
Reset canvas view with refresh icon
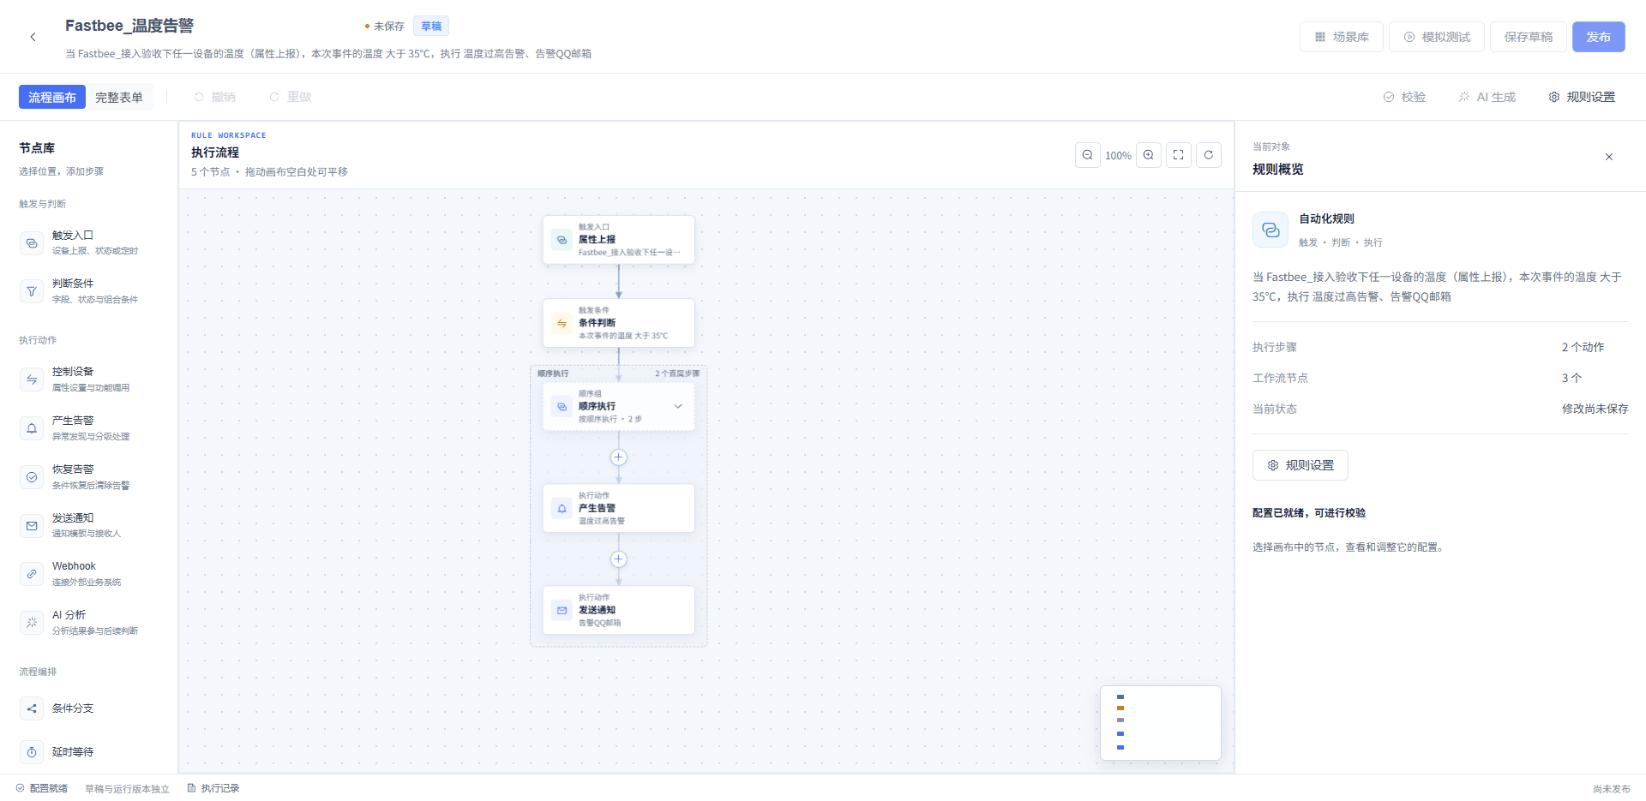click(x=1208, y=155)
